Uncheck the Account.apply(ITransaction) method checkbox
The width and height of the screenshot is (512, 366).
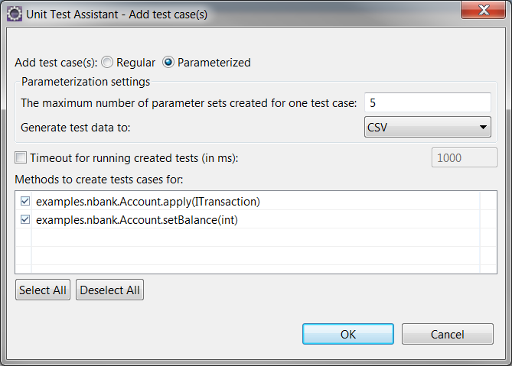(25, 201)
